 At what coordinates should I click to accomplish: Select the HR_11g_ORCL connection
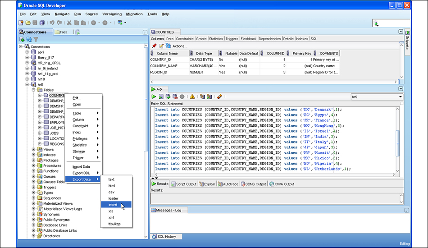49,63
